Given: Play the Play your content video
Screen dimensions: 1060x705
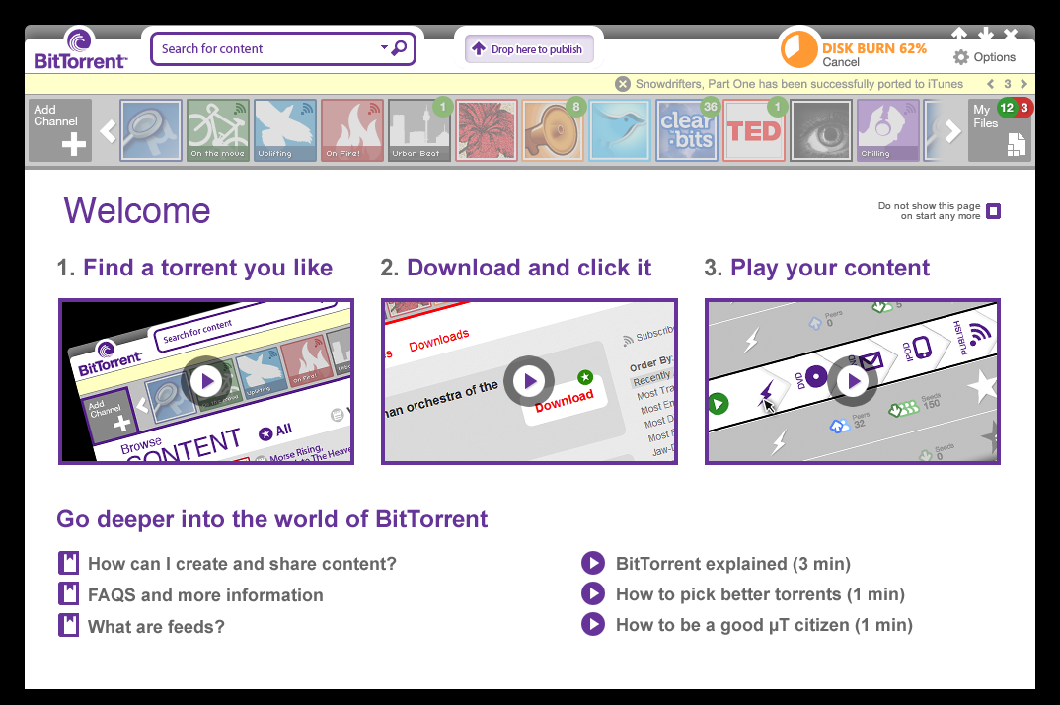Looking at the screenshot, I should point(853,381).
